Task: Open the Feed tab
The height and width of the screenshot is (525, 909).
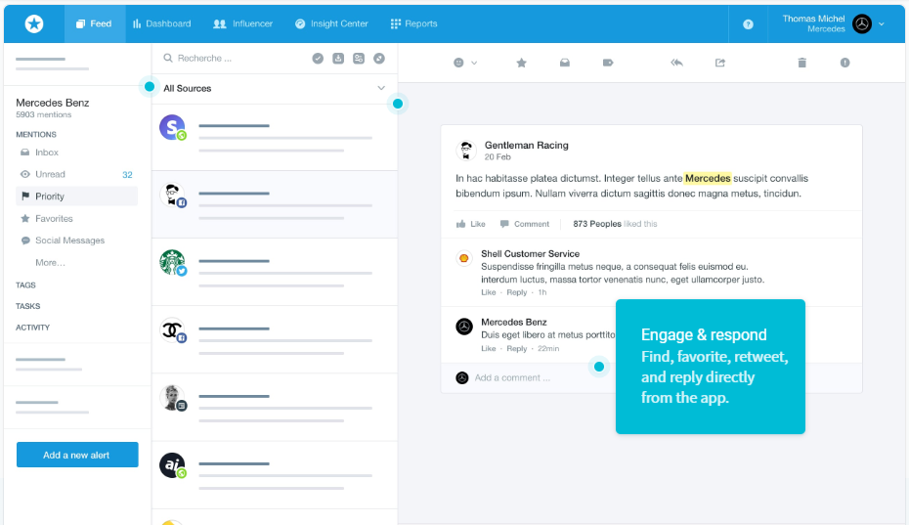Action: pos(94,23)
